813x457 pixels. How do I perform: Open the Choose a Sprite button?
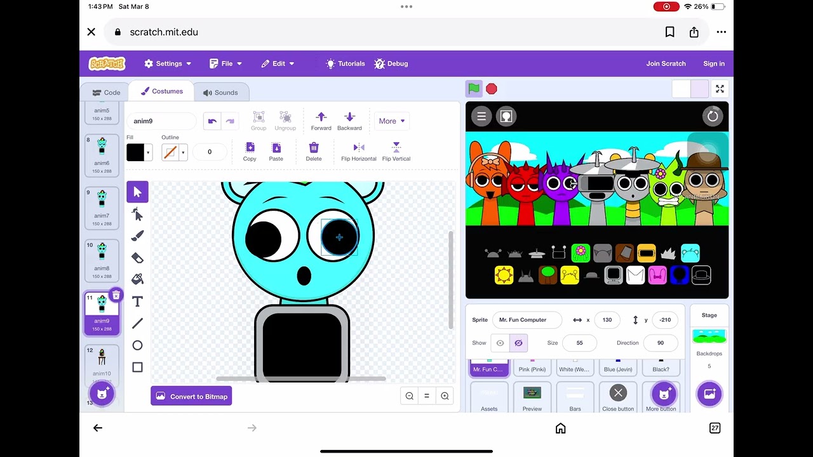pyautogui.click(x=664, y=394)
